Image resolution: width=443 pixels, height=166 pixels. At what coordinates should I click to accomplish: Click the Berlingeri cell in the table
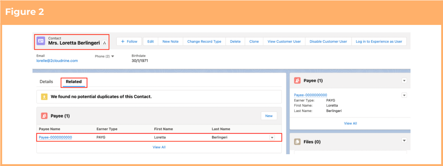point(220,137)
